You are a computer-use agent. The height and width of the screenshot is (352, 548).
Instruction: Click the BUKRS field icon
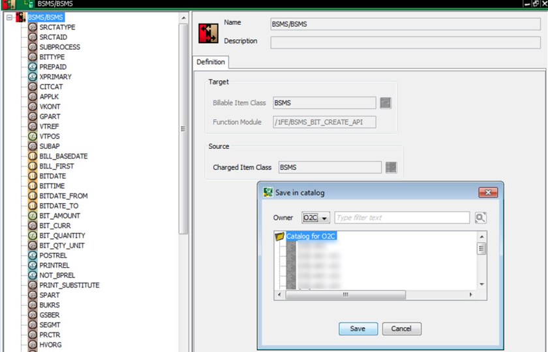[x=33, y=305]
